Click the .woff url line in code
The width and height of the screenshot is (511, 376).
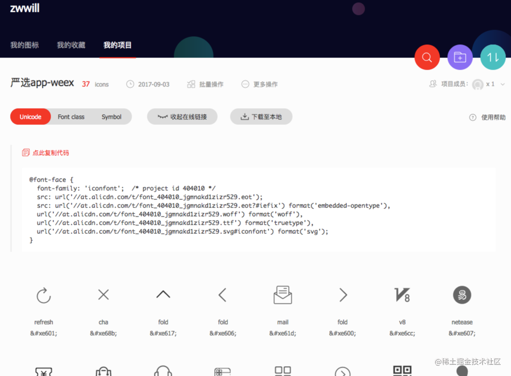[x=170, y=214]
